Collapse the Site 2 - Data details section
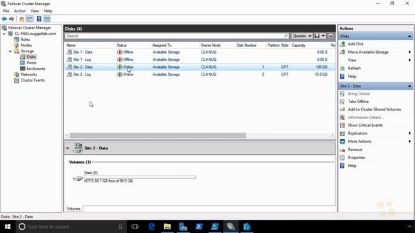Image resolution: width=415 pixels, height=233 pixels. click(67, 148)
